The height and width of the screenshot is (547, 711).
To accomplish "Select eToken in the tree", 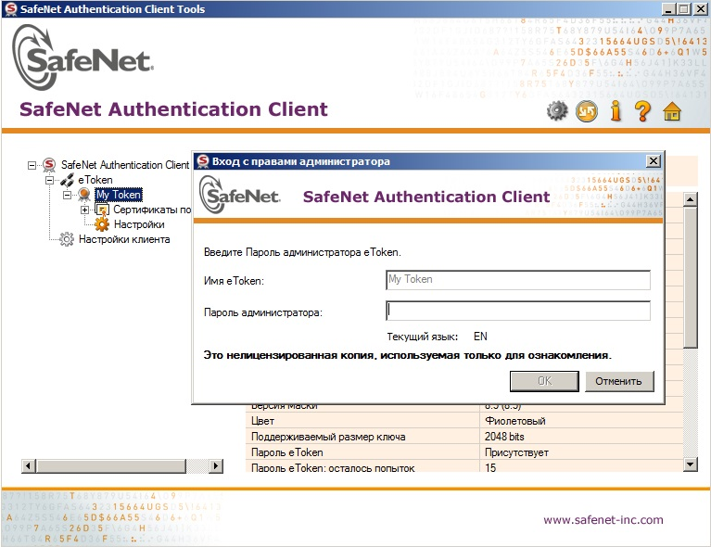I will coord(95,180).
